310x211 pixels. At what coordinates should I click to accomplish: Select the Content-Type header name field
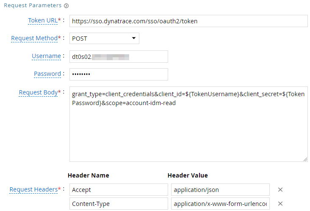119,204
